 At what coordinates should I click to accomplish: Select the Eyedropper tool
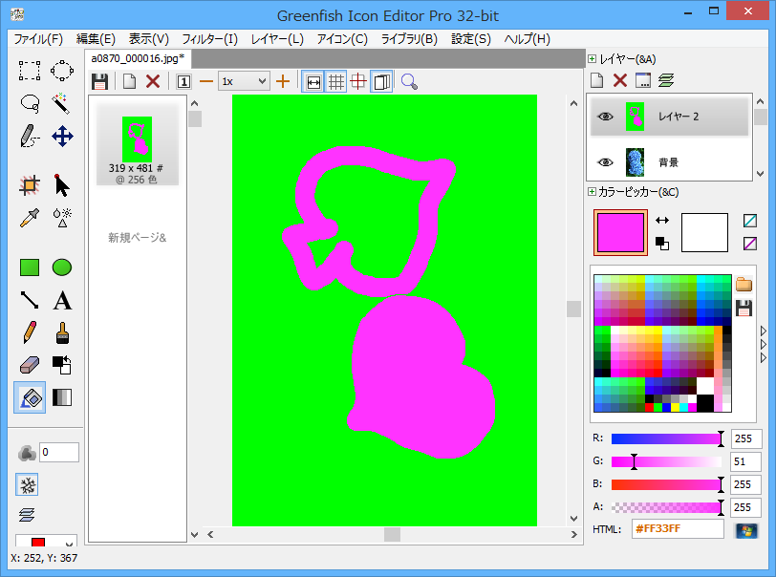[x=30, y=217]
